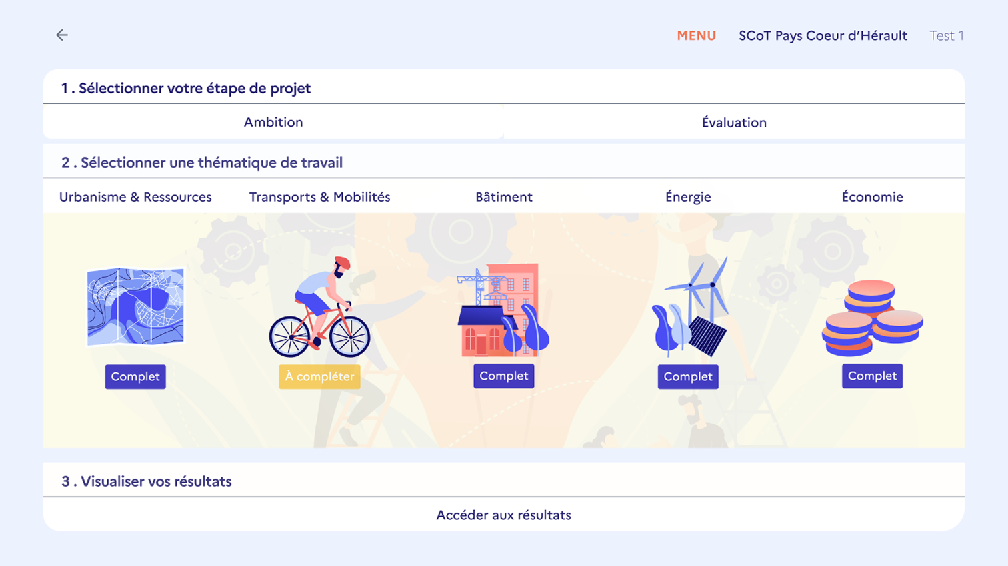Choose the Transports & Mobilités theme label
The image size is (1008, 566).
(319, 197)
